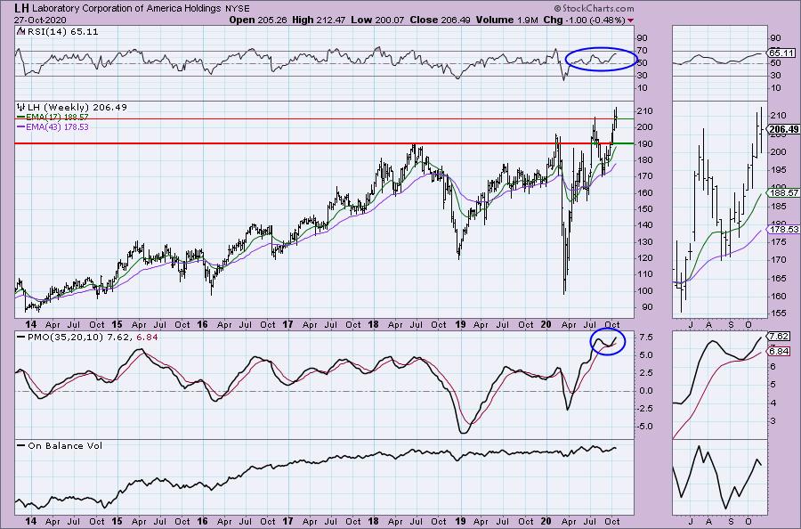Select the 'Laboratory Corporation of America Holdings' company name

pos(126,9)
